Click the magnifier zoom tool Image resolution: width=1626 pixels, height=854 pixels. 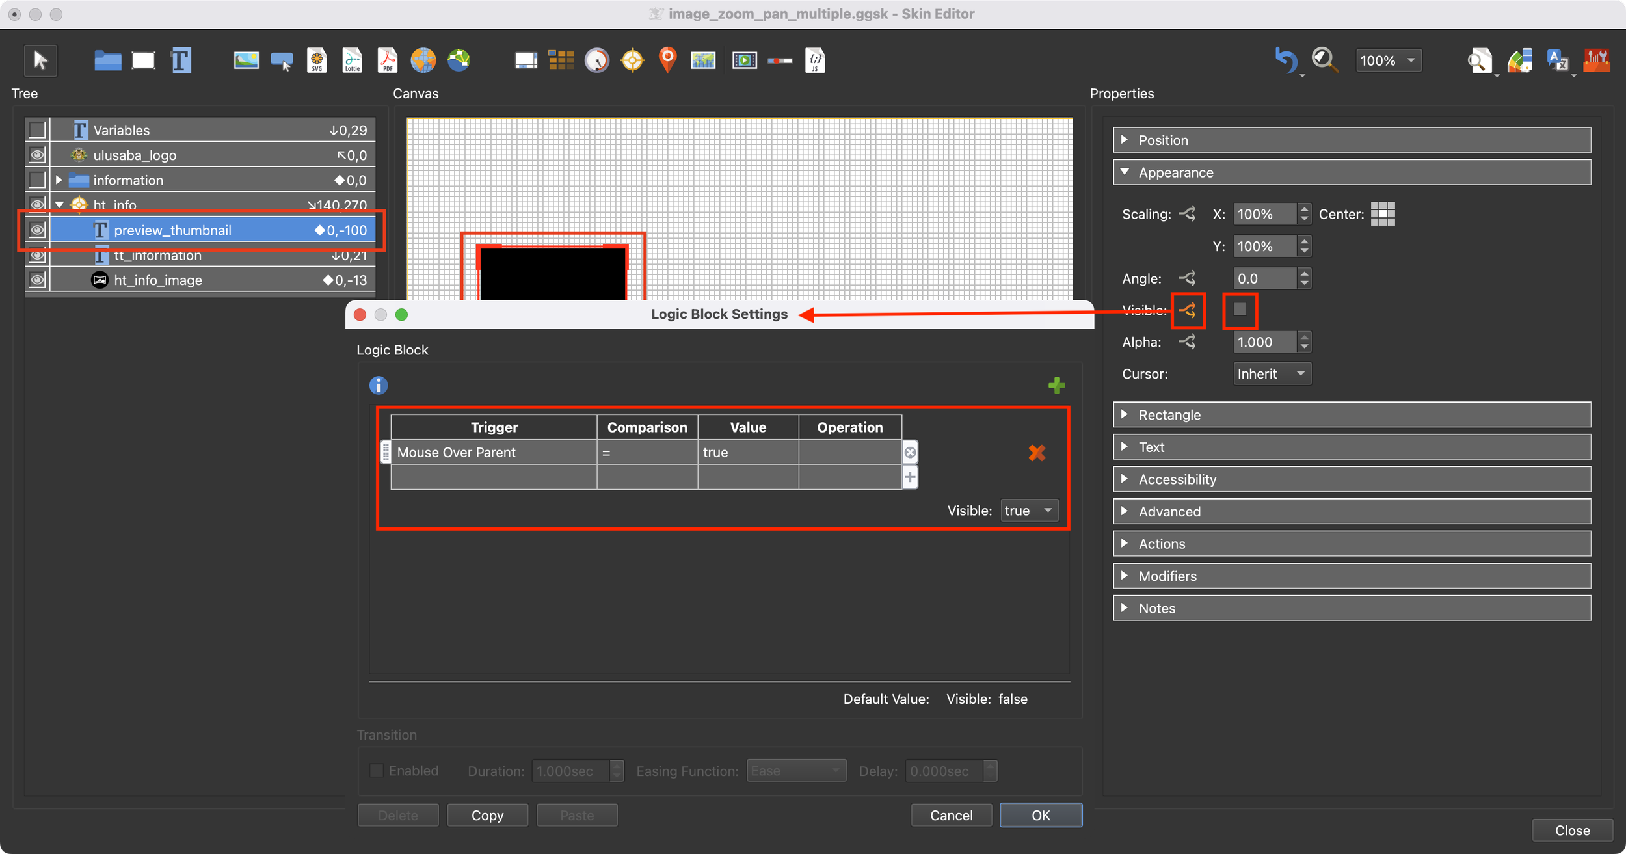[x=1324, y=60]
